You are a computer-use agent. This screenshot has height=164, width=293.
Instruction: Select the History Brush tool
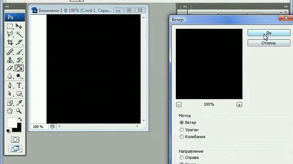pyautogui.click(x=19, y=60)
